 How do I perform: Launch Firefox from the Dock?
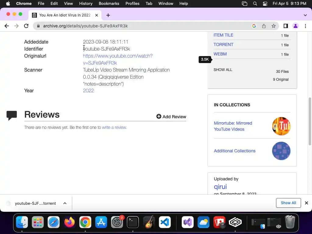[x=69, y=222]
